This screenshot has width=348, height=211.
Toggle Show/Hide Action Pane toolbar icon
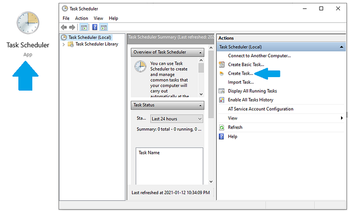(x=103, y=27)
